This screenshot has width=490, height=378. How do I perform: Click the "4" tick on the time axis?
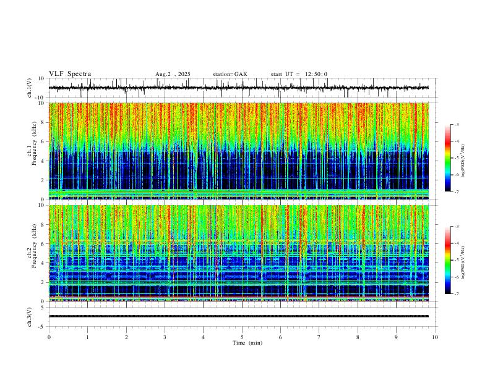tap(204, 337)
